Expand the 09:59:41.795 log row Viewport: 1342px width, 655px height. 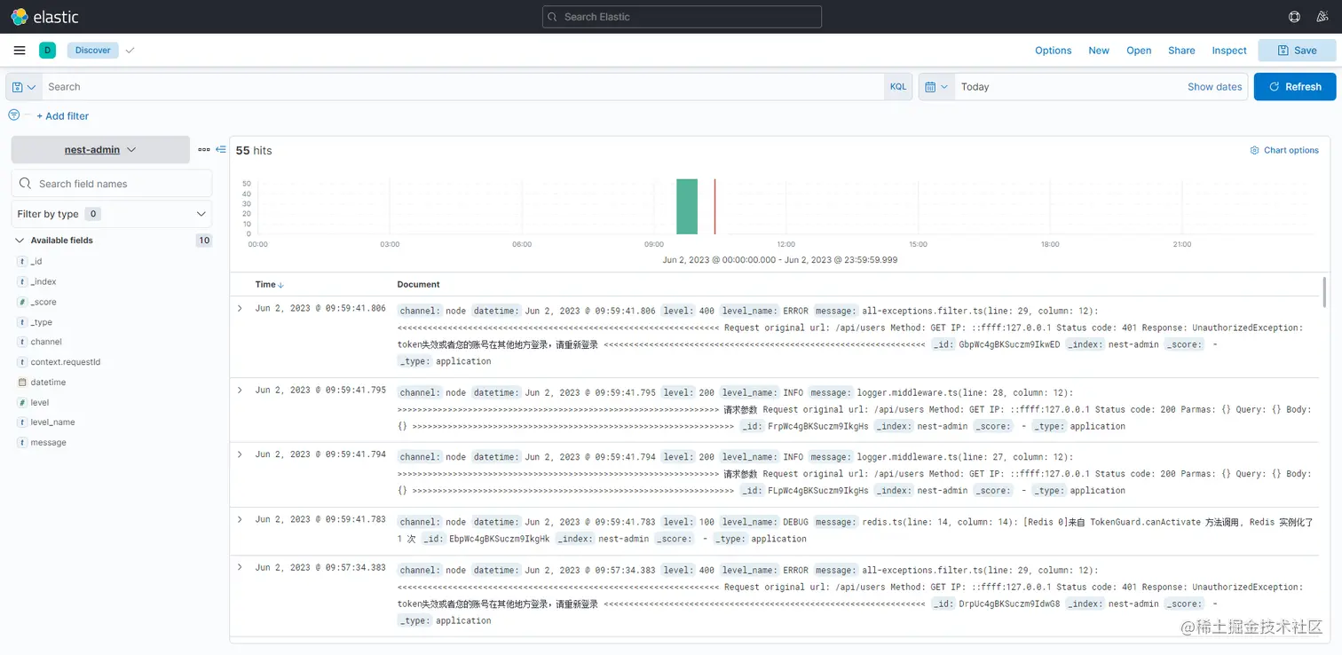(x=240, y=390)
